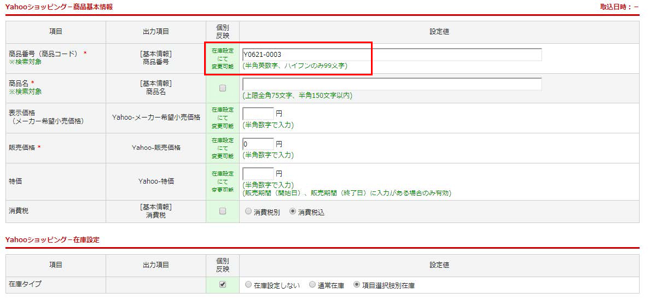Viewport: 650px width, 299px height.
Task: Click the 消費税 row label
Action: (x=19, y=211)
